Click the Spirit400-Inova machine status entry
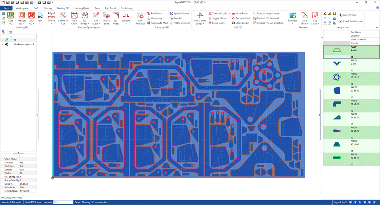Image resolution: width=380 pixels, height=205 pixels. click(33, 202)
